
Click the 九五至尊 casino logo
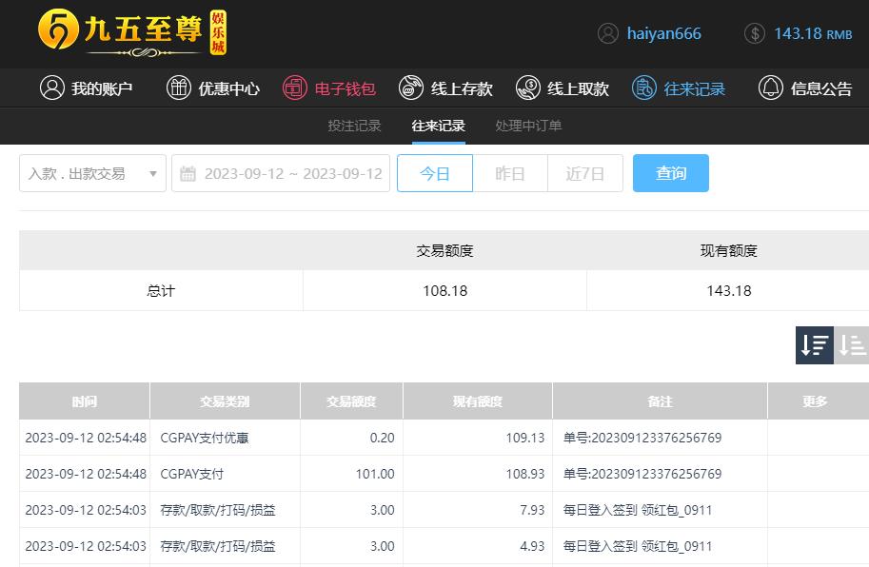pyautogui.click(x=132, y=32)
